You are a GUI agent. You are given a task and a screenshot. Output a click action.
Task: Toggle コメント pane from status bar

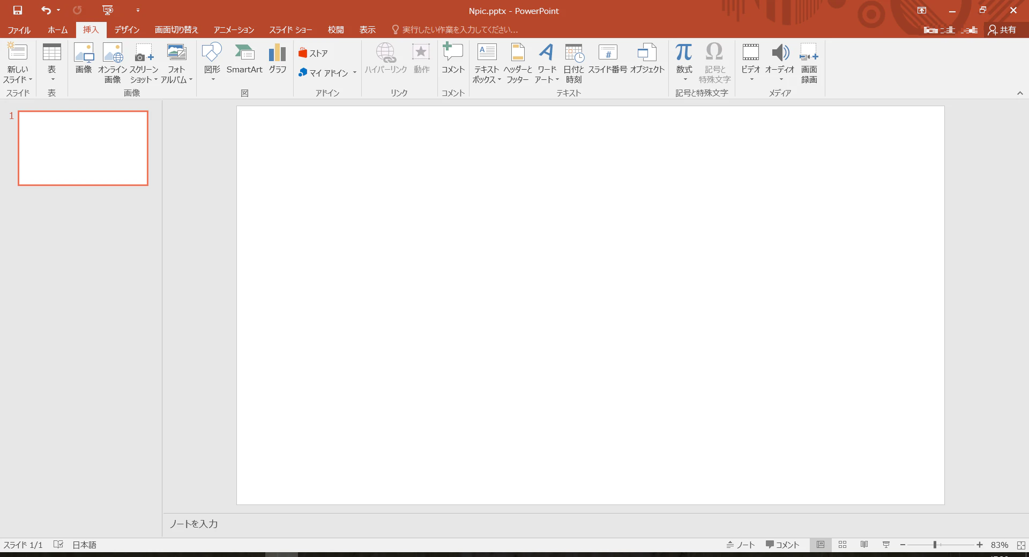tap(782, 545)
